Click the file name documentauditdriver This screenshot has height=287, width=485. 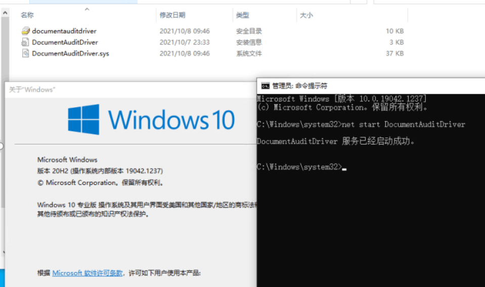(x=64, y=31)
